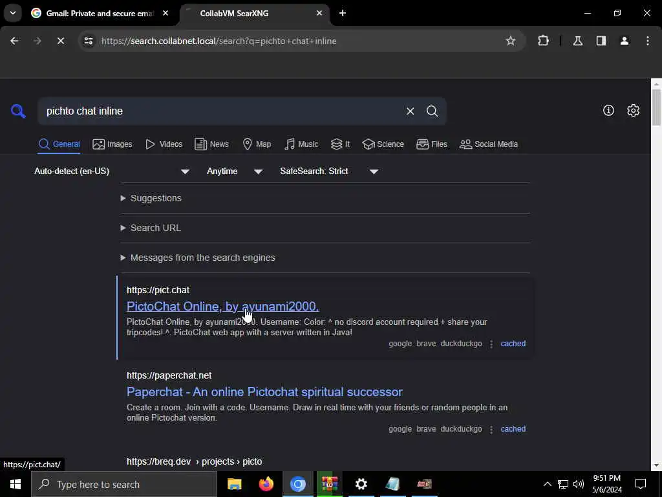Switch to the Files category
The image size is (662, 497).
[431, 144]
